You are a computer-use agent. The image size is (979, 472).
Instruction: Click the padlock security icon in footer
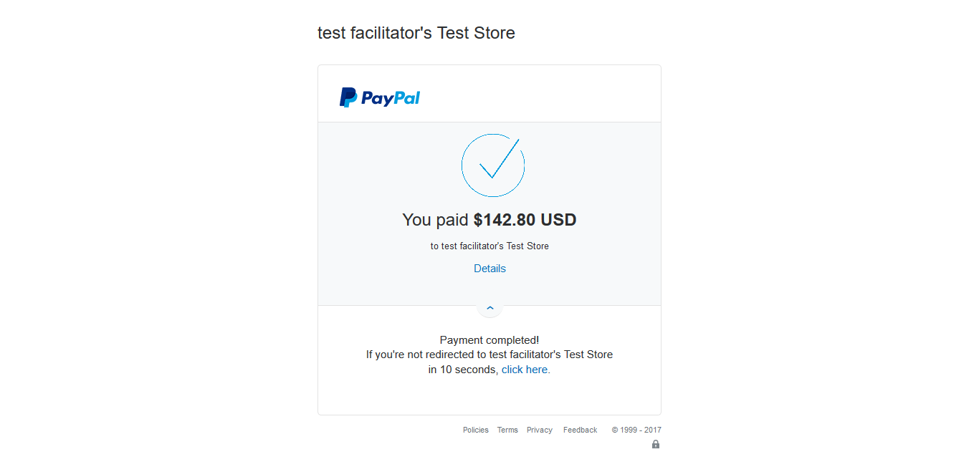click(x=656, y=444)
